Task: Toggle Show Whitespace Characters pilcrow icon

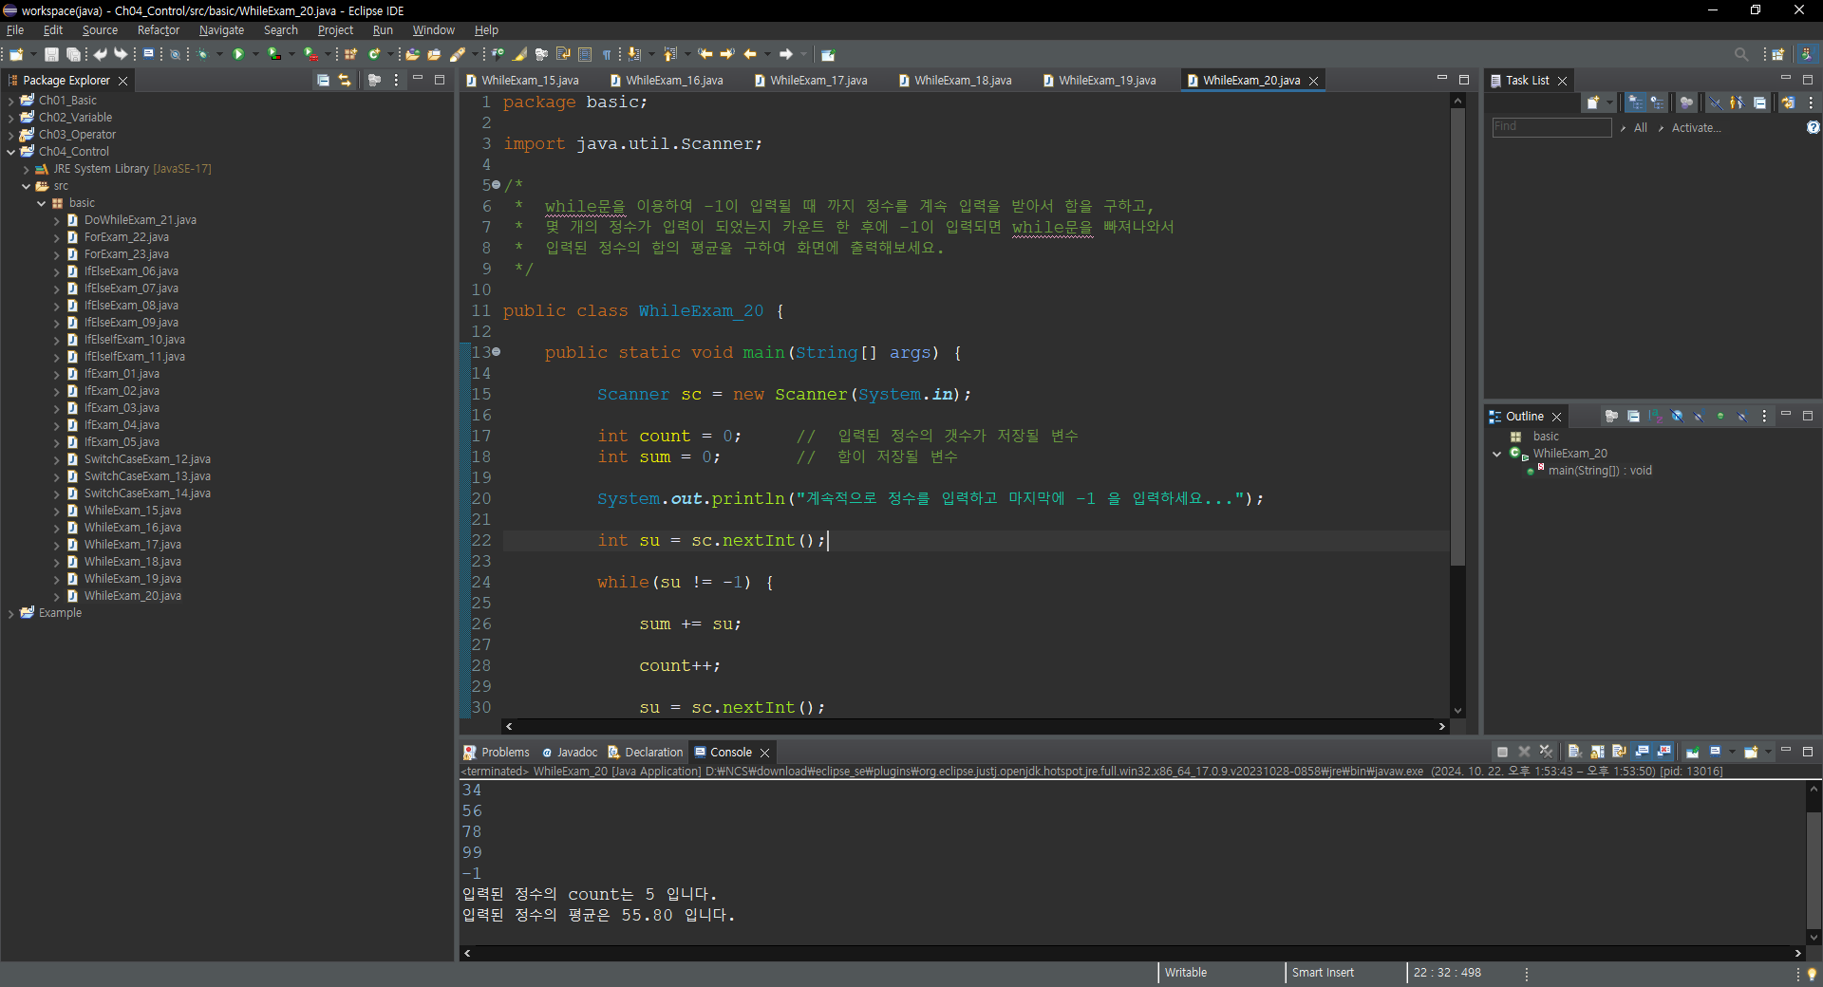Action: pyautogui.click(x=606, y=54)
